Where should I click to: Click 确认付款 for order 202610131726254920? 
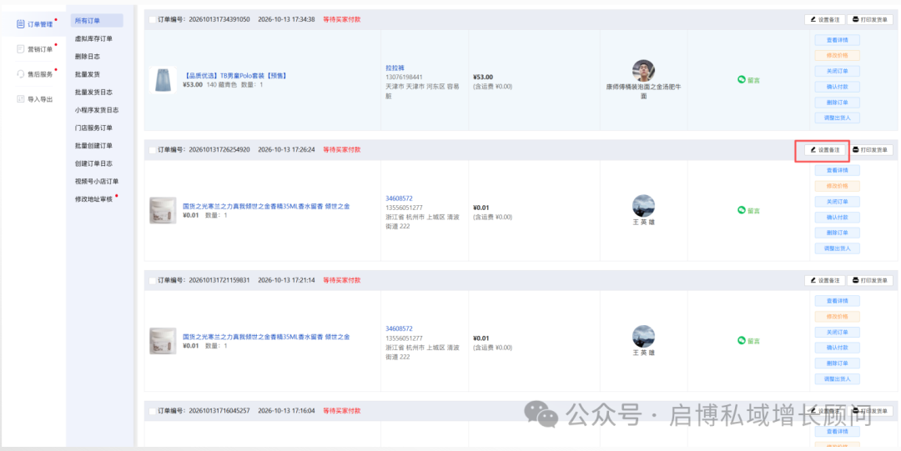pos(838,218)
